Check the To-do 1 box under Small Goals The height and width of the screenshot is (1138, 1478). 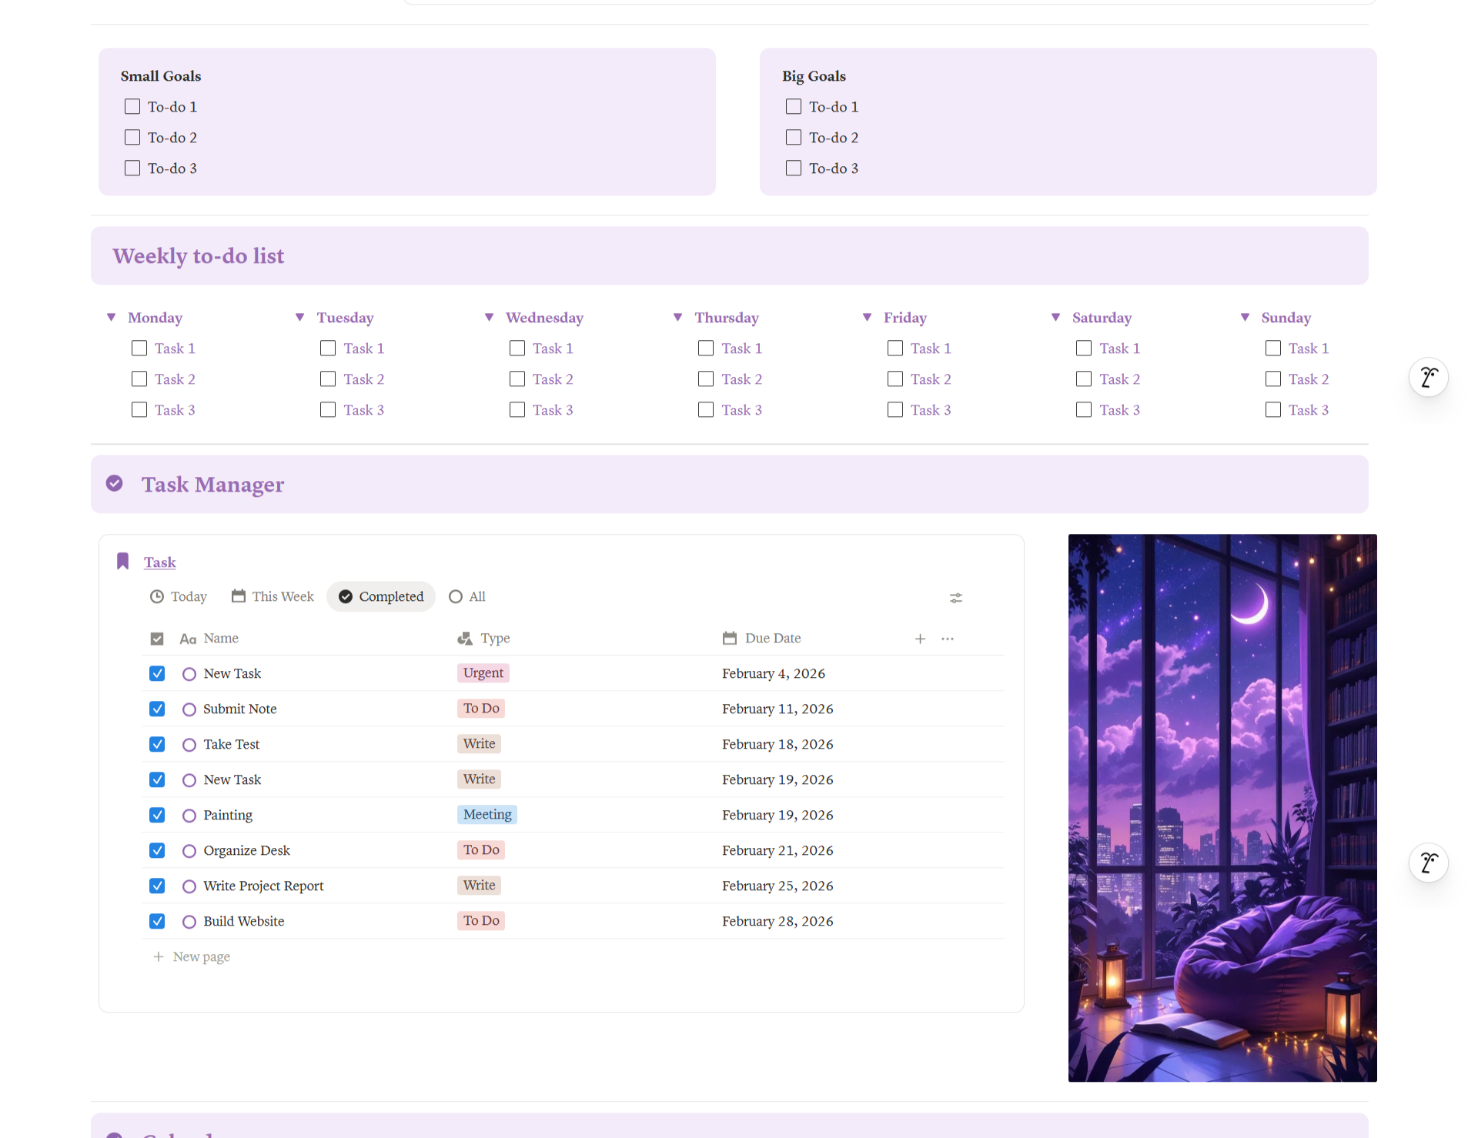click(132, 106)
